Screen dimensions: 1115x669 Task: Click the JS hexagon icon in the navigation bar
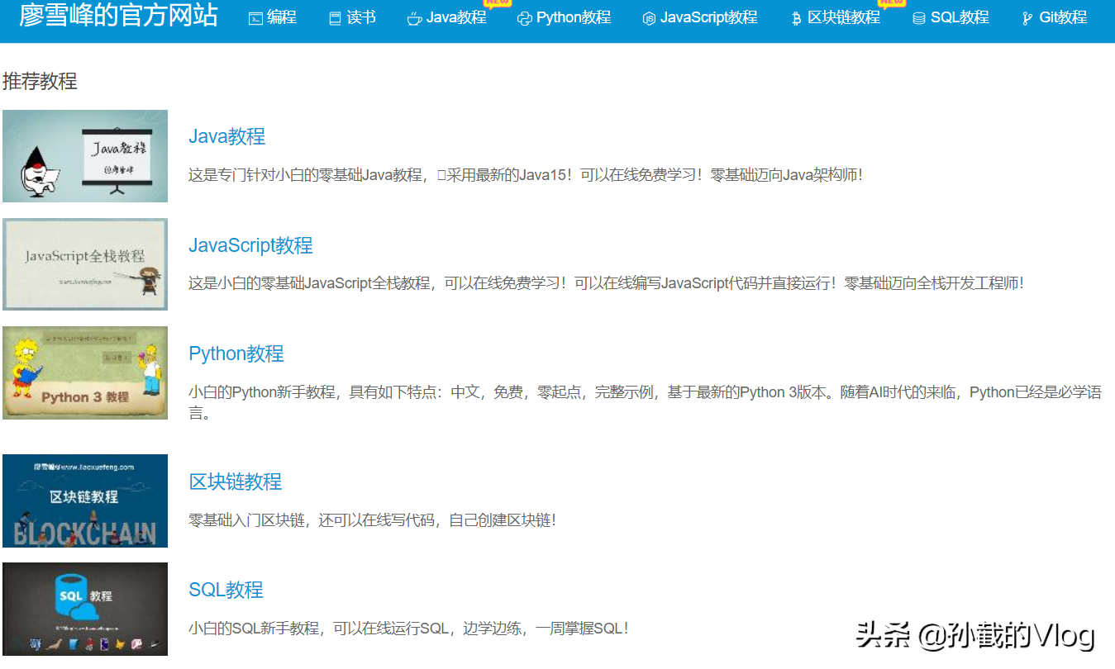[x=649, y=18]
